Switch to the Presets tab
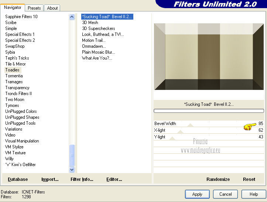This screenshot has height=202, width=267. coord(34,8)
